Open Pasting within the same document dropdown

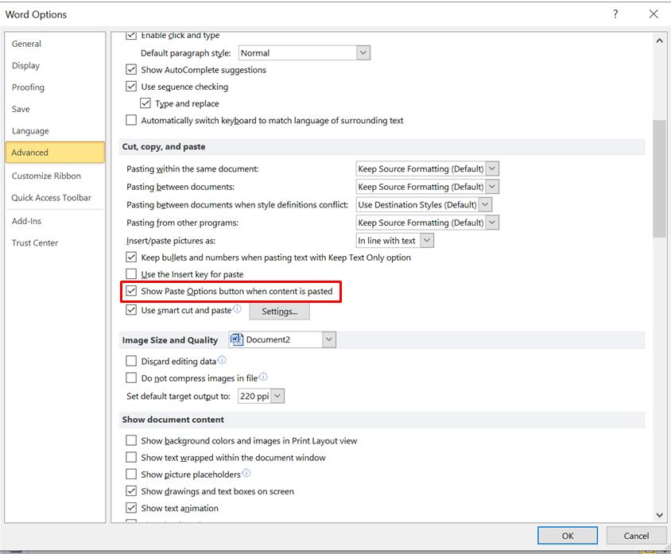492,169
